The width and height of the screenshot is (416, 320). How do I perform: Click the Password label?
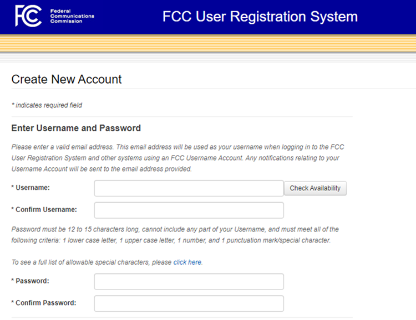pos(31,281)
